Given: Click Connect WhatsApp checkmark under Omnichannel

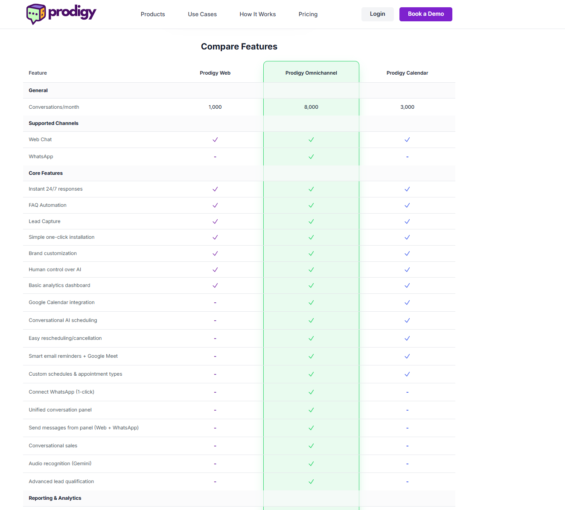Looking at the screenshot, I should tap(311, 392).
